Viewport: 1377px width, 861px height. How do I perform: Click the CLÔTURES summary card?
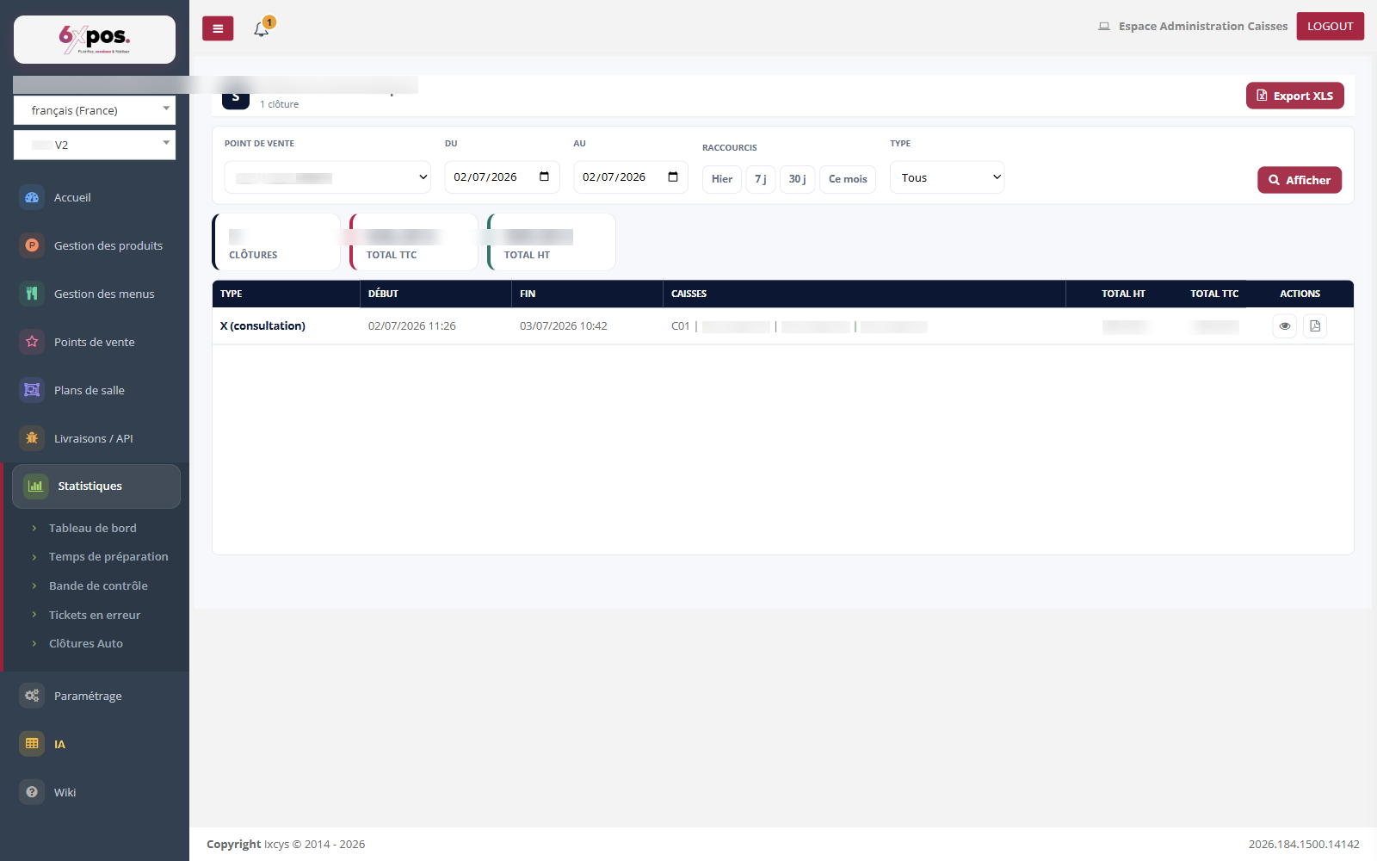276,242
